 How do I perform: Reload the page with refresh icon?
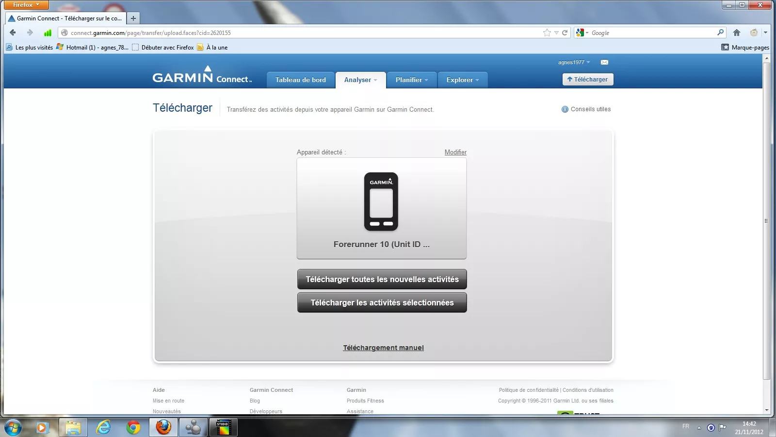565,33
